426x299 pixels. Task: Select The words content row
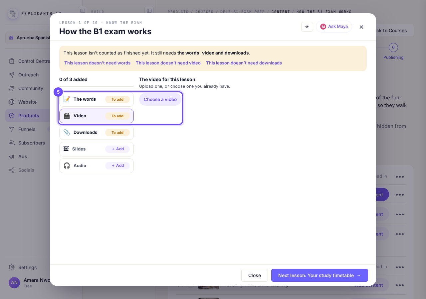tap(97, 99)
